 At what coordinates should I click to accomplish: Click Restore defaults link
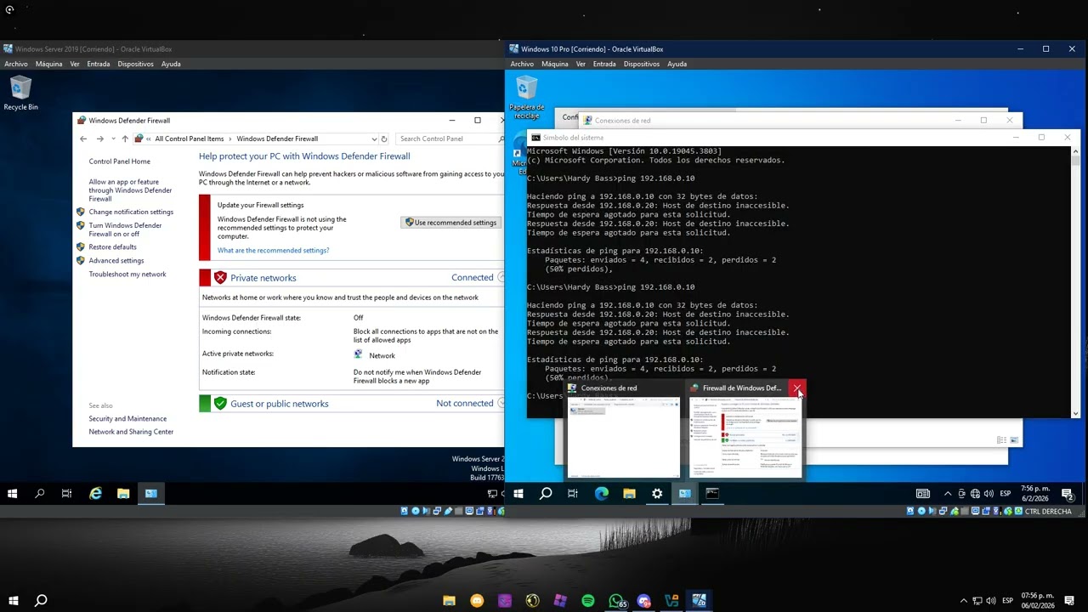[112, 247]
